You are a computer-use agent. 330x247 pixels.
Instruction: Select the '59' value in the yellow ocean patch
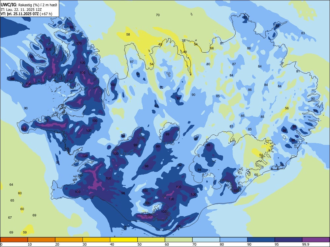coord(25,232)
